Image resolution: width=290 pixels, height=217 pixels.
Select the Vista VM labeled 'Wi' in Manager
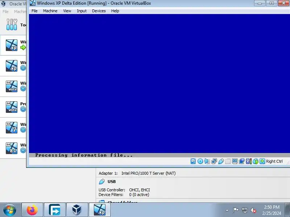click(13, 86)
